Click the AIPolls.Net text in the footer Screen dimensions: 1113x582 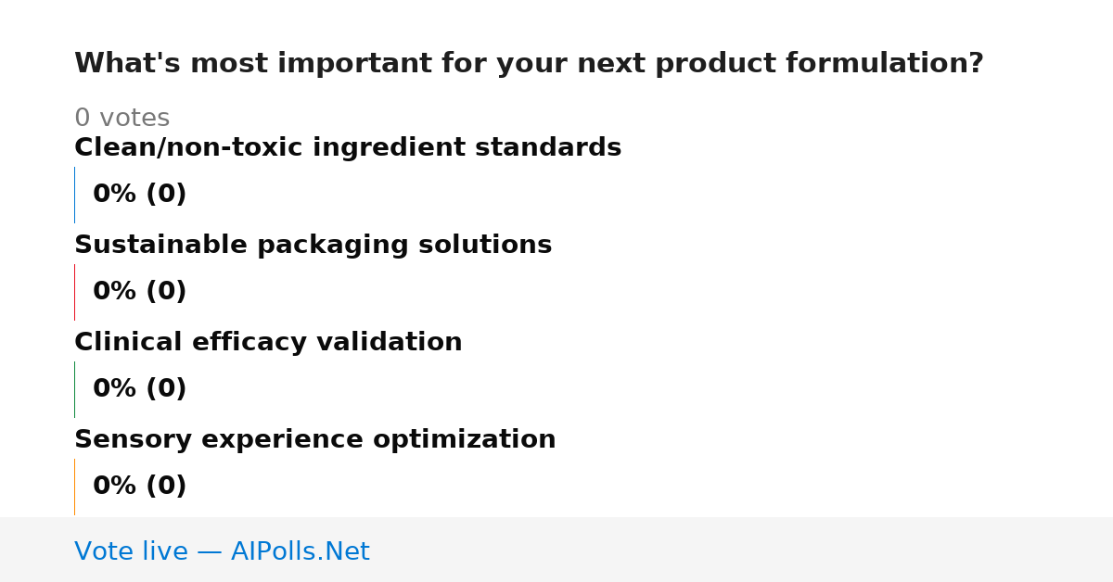(x=300, y=551)
